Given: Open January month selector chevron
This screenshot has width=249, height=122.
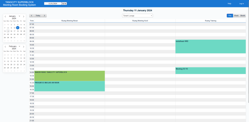Looking at the screenshot, I should (19, 16).
